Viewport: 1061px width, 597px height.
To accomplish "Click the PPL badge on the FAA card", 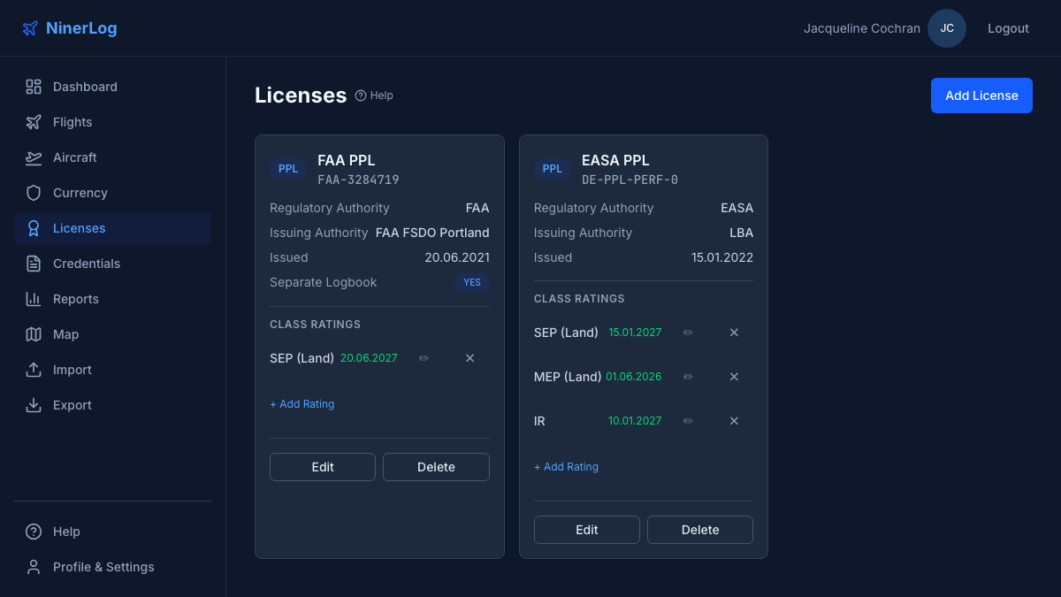I will pyautogui.click(x=288, y=169).
